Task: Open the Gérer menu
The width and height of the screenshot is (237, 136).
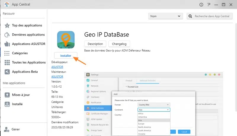Action: click(12, 129)
